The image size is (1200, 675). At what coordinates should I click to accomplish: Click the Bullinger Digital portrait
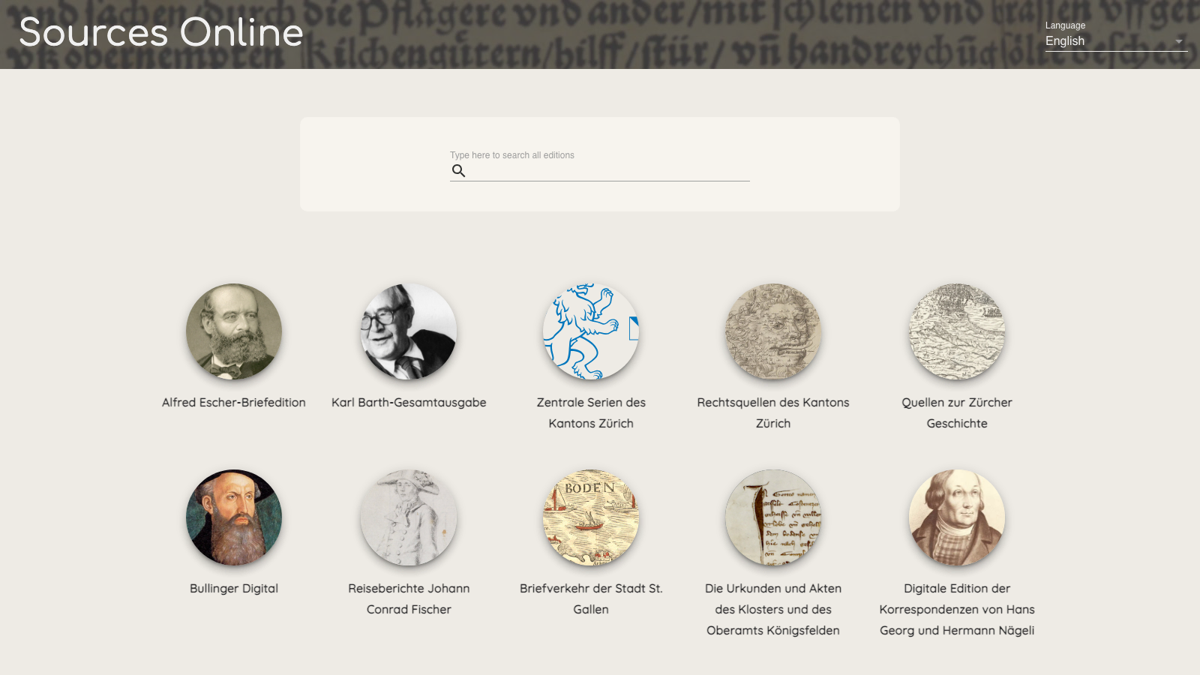coord(233,517)
